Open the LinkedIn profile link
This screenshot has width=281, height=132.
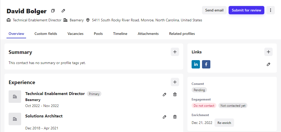(196, 64)
